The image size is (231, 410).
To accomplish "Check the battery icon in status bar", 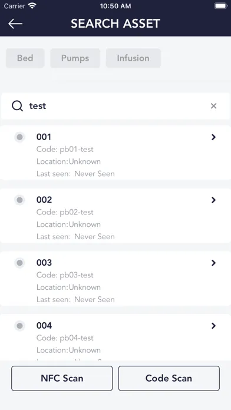I will 221,6.
